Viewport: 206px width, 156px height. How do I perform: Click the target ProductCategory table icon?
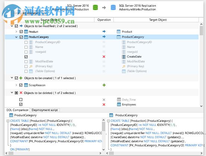119,37
